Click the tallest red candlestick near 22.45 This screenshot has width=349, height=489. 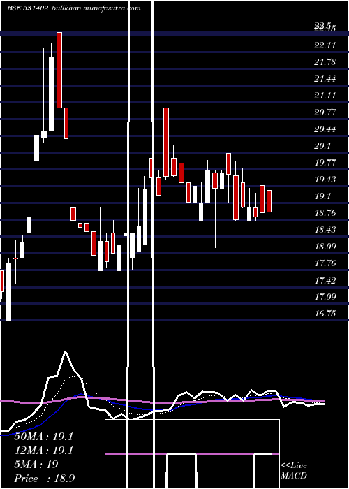(59, 70)
